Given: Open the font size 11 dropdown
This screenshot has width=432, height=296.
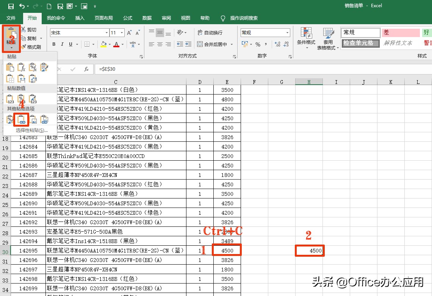Looking at the screenshot, I should [122, 33].
